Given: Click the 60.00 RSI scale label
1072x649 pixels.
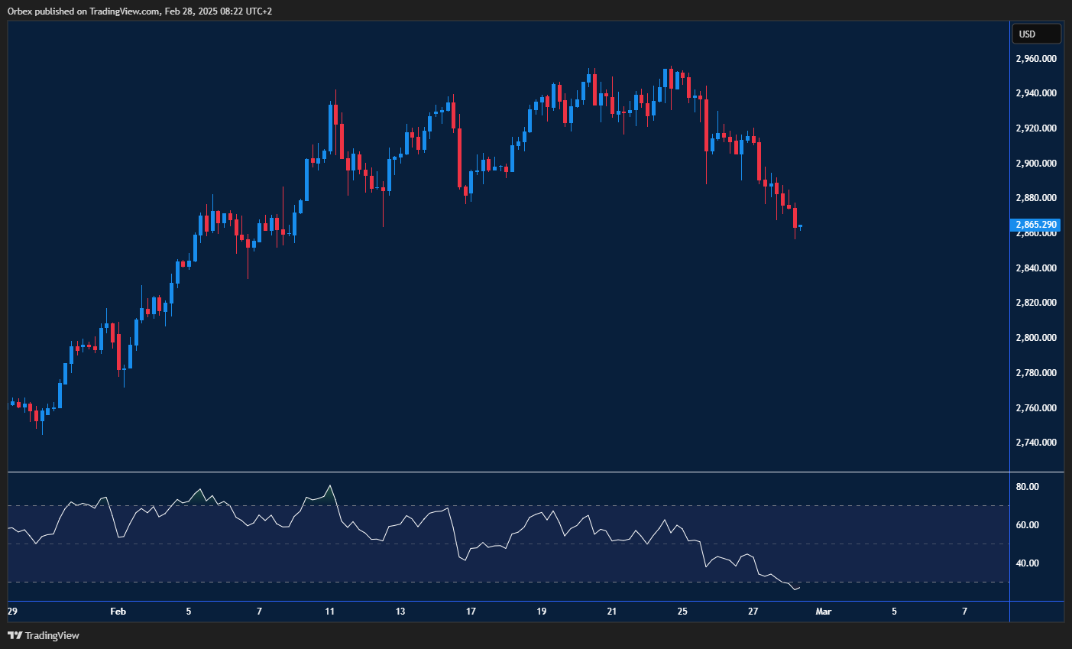Looking at the screenshot, I should click(x=1028, y=525).
